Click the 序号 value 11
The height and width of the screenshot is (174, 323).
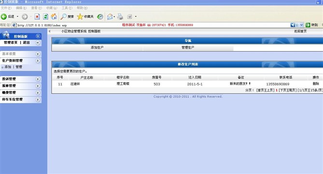coord(60,84)
